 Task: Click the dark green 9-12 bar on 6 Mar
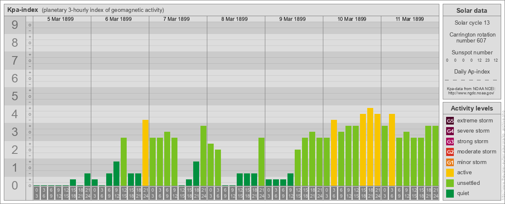click(x=116, y=173)
